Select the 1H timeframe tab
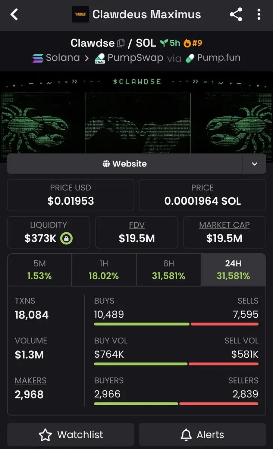The image size is (273, 449). tap(104, 270)
